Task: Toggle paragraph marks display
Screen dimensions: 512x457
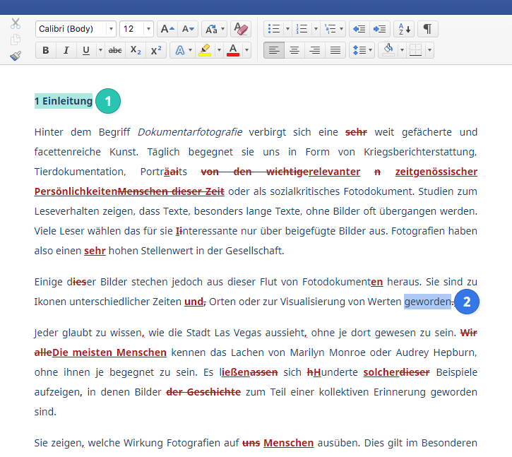Action: 427,29
